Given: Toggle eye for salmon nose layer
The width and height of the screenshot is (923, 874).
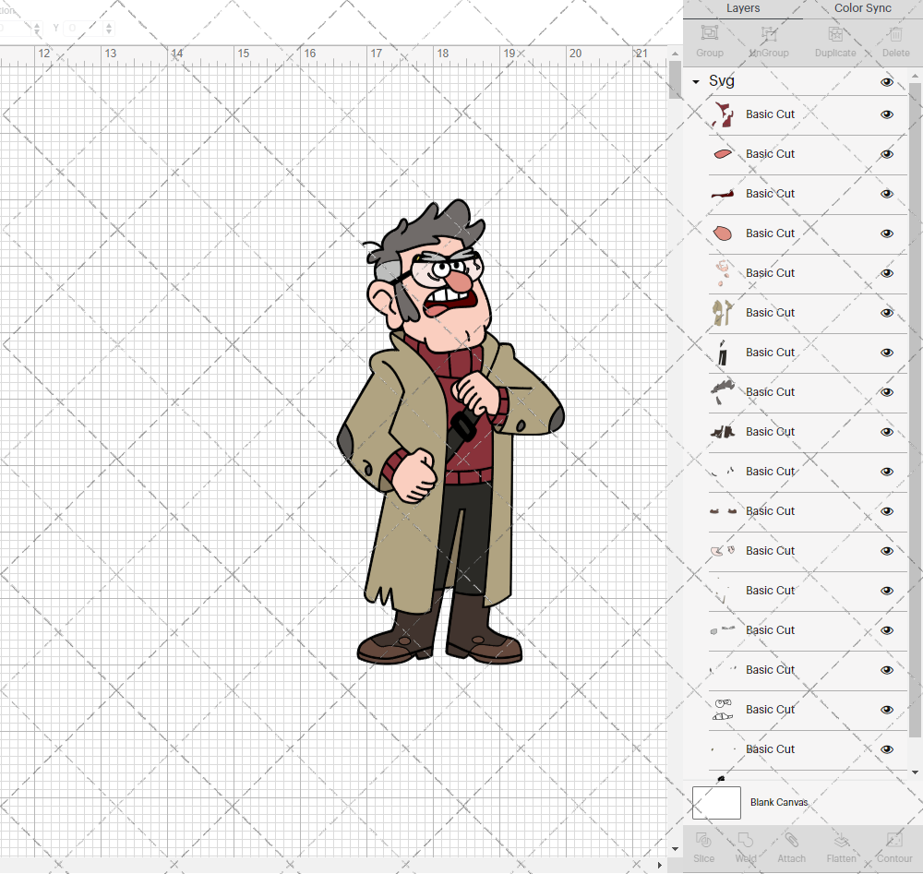Looking at the screenshot, I should tap(886, 233).
